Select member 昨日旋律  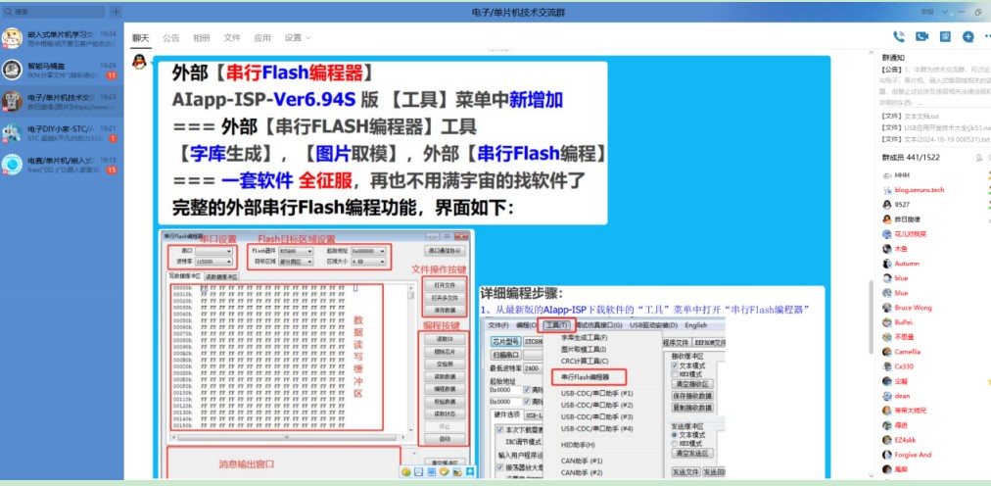point(907,219)
